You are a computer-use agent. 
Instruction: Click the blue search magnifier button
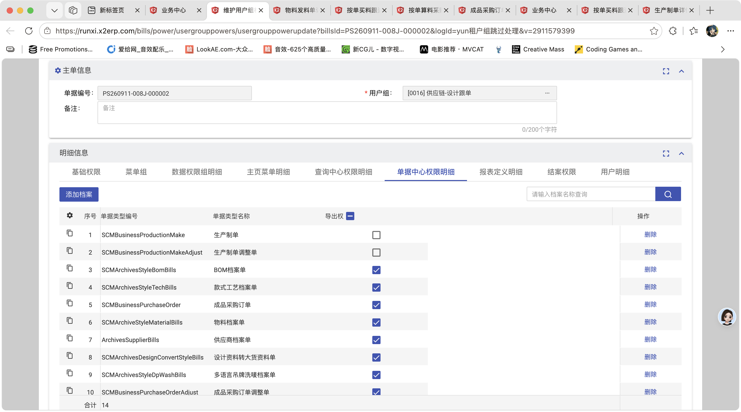tap(668, 194)
